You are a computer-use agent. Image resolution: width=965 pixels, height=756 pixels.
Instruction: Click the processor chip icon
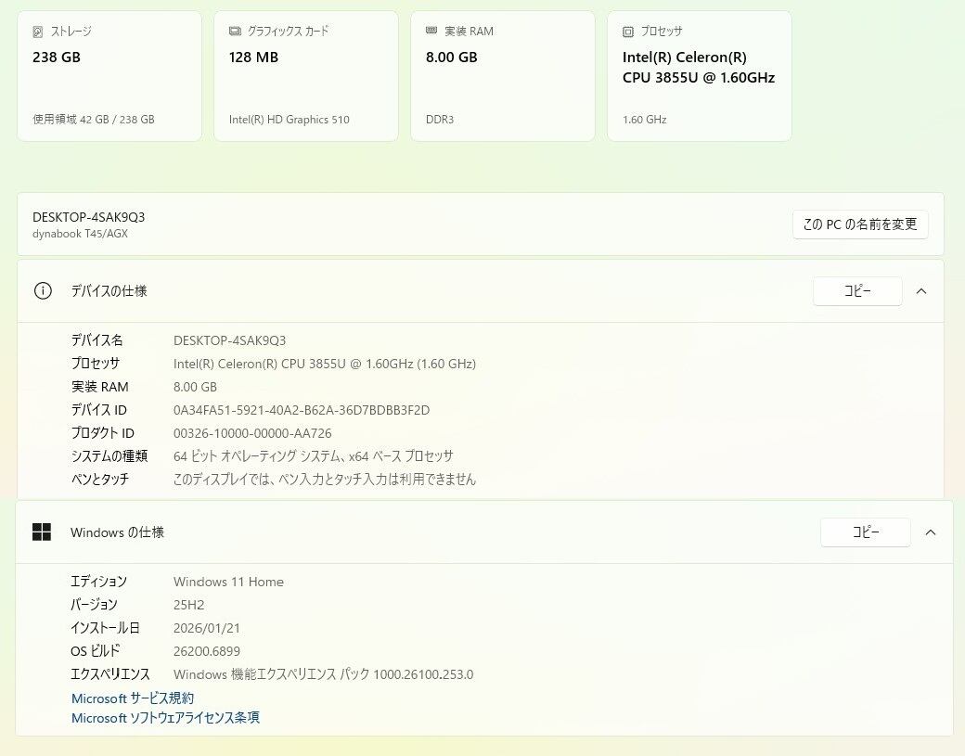628,32
